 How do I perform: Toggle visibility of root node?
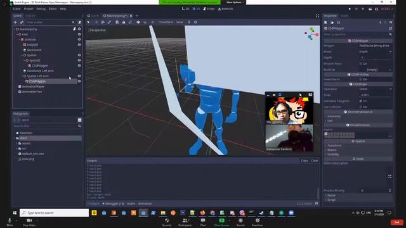79,34
